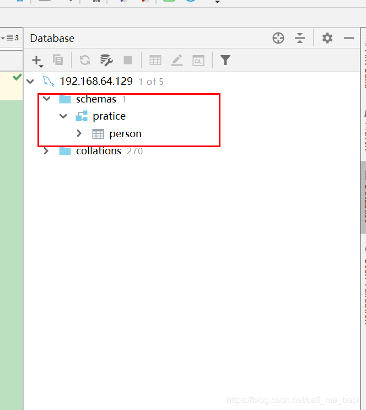Image resolution: width=366 pixels, height=410 pixels.
Task: Expand the collations folder
Action: click(x=46, y=151)
